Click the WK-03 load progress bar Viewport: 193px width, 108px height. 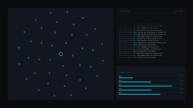[151, 86]
